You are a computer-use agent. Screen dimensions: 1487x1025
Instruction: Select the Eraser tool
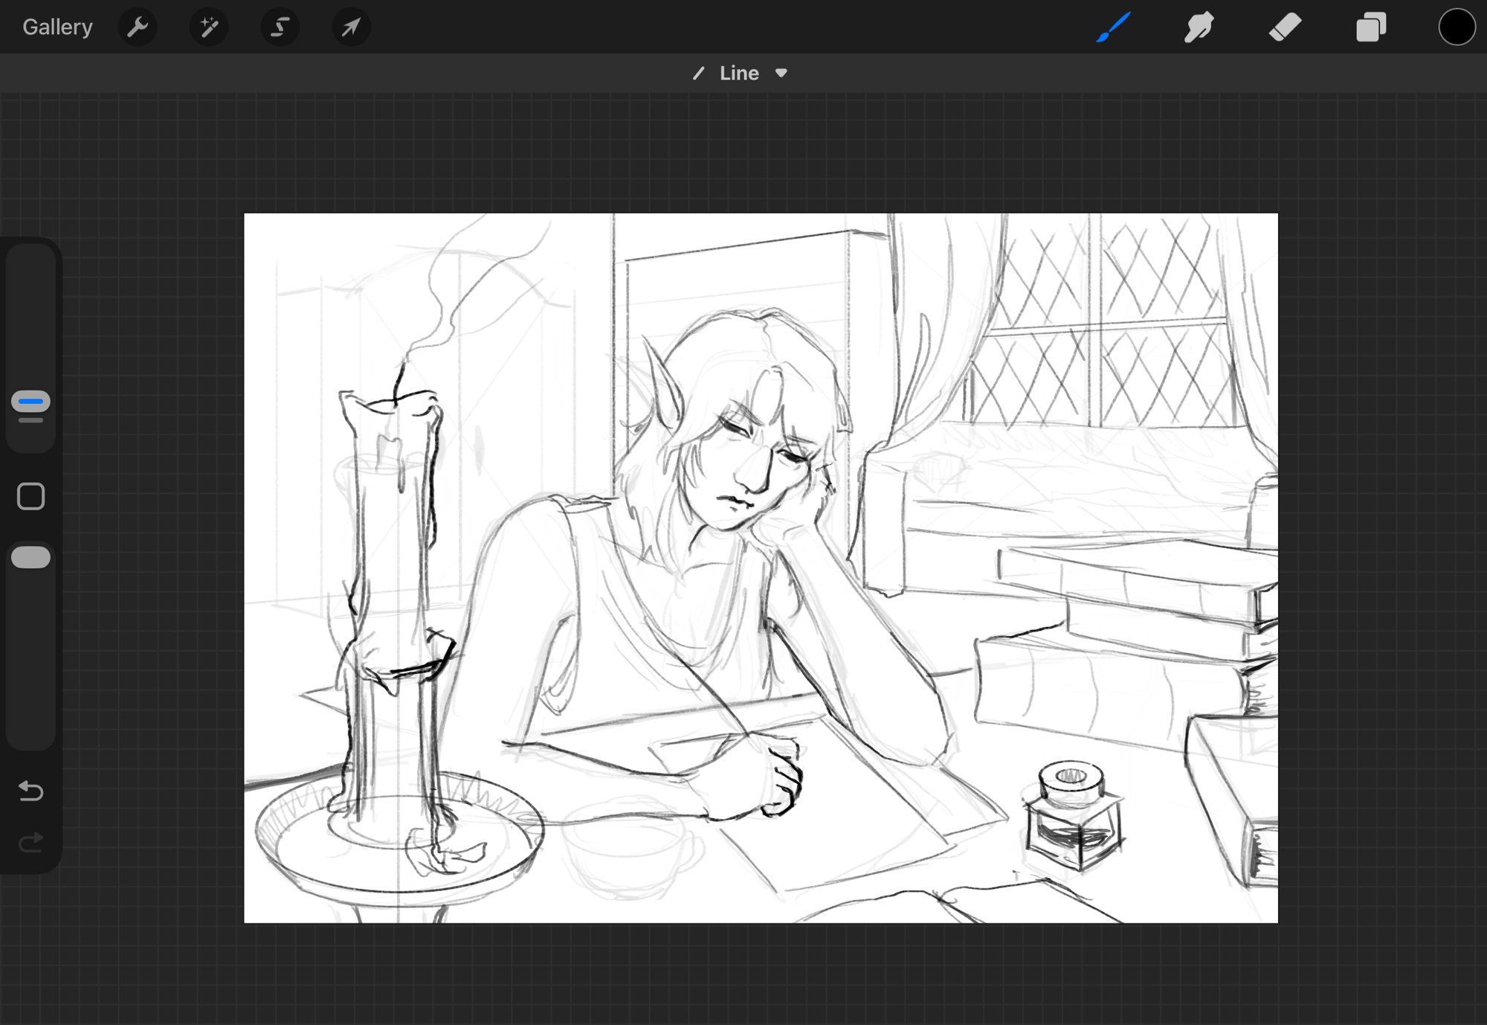(1285, 28)
